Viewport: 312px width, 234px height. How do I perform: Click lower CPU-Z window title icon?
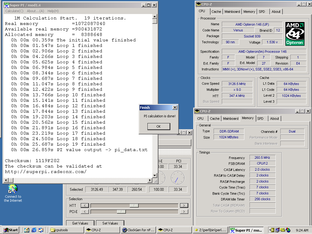[x=197, y=111]
